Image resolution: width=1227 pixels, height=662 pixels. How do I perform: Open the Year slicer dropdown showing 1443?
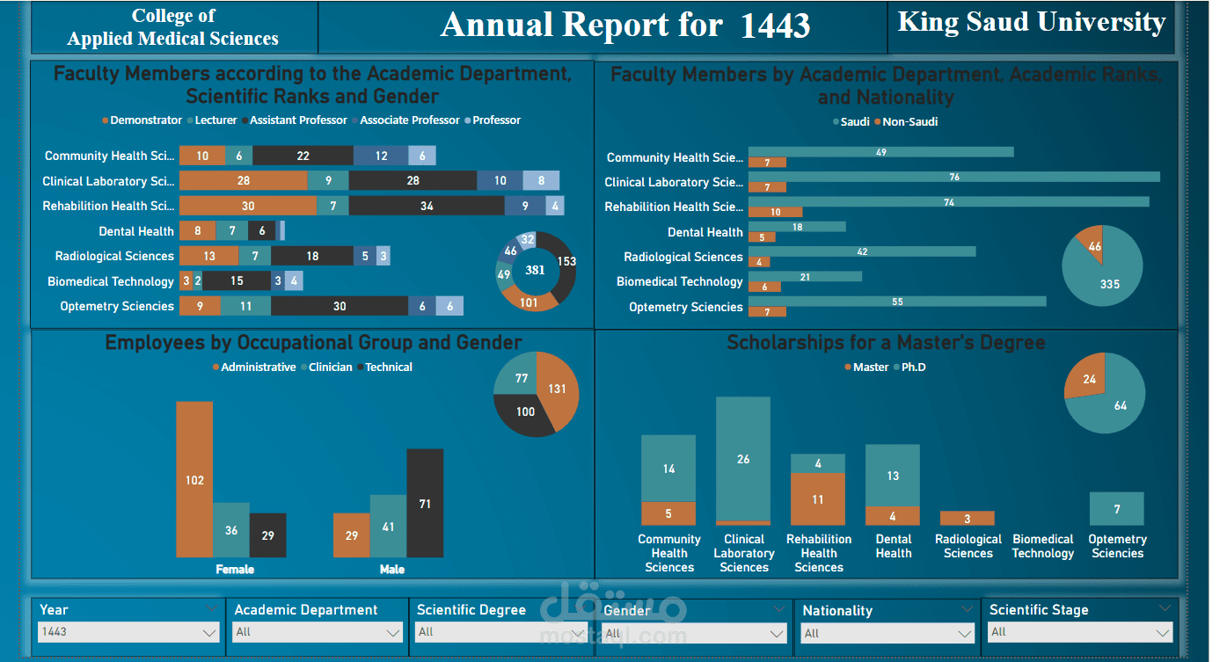point(129,632)
